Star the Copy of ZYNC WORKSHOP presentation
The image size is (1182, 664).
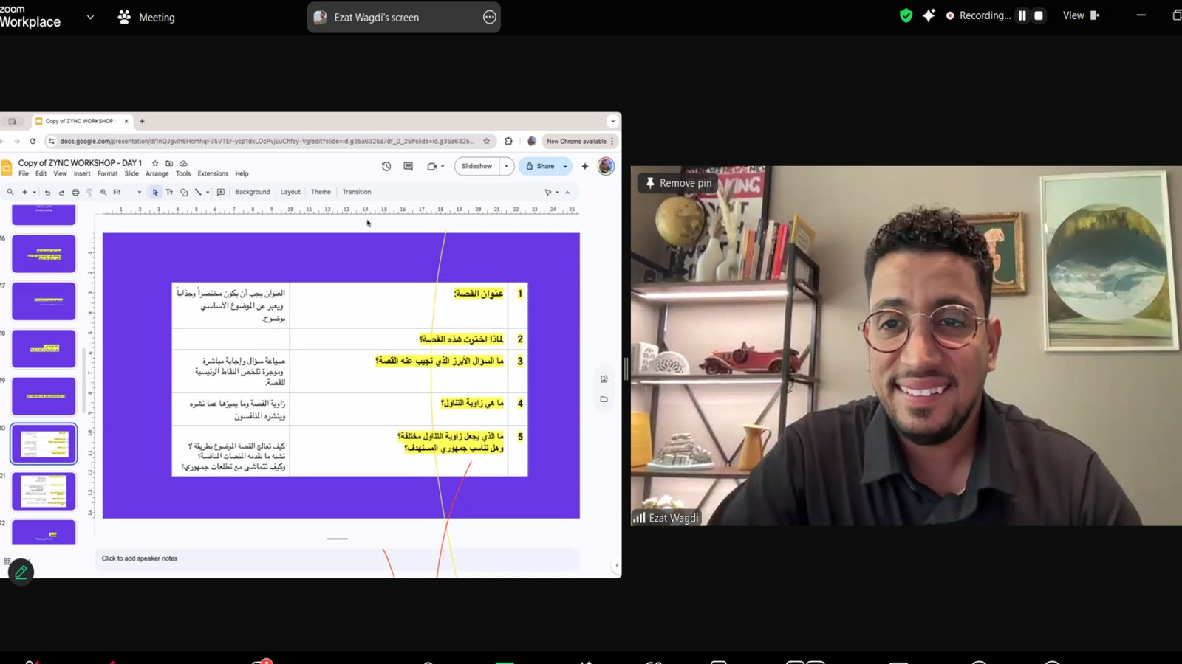[x=155, y=163]
